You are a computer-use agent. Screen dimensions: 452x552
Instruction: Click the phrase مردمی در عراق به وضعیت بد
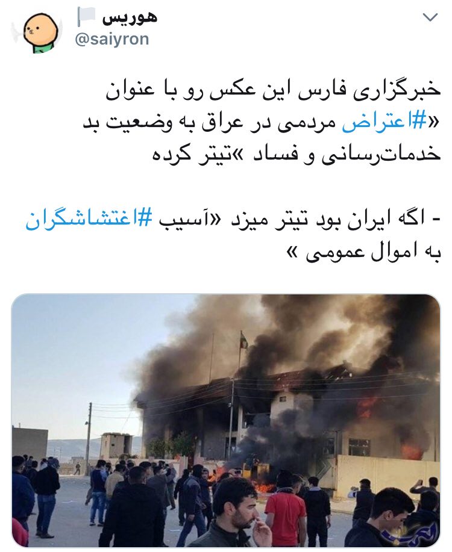click(x=210, y=122)
